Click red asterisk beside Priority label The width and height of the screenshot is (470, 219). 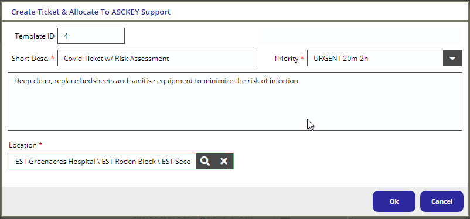[302, 58]
